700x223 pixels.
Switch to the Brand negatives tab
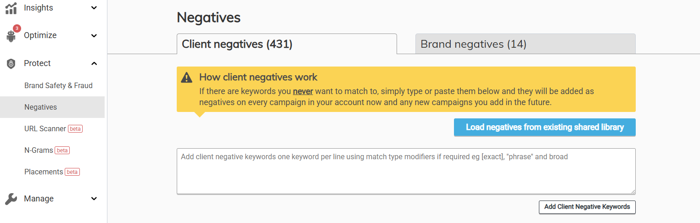pos(525,44)
